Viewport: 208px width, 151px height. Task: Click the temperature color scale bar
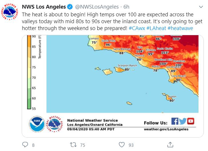point(29,72)
